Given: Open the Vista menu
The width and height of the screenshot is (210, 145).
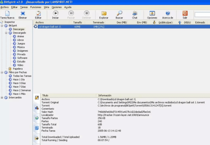Looking at the screenshot, I should click(x=46, y=7).
